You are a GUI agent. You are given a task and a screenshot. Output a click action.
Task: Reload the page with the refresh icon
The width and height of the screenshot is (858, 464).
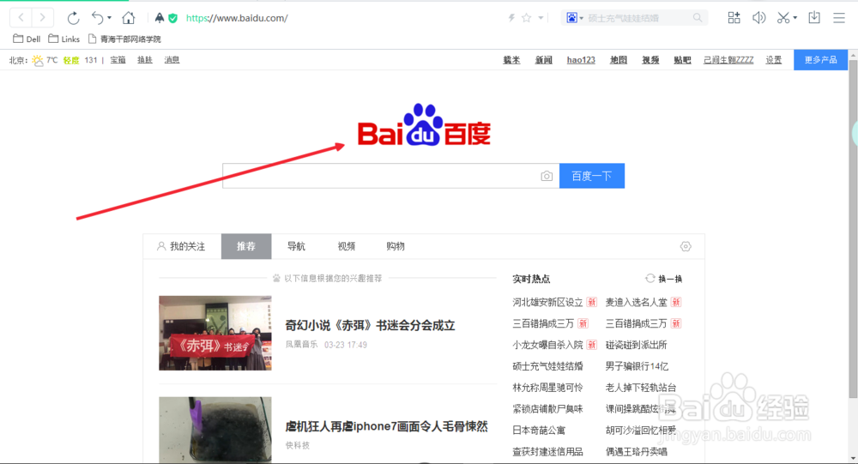pyautogui.click(x=73, y=18)
